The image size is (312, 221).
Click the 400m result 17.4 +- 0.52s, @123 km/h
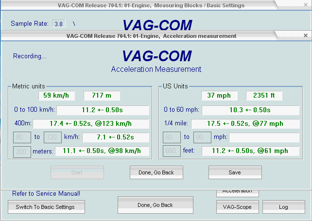91,124
